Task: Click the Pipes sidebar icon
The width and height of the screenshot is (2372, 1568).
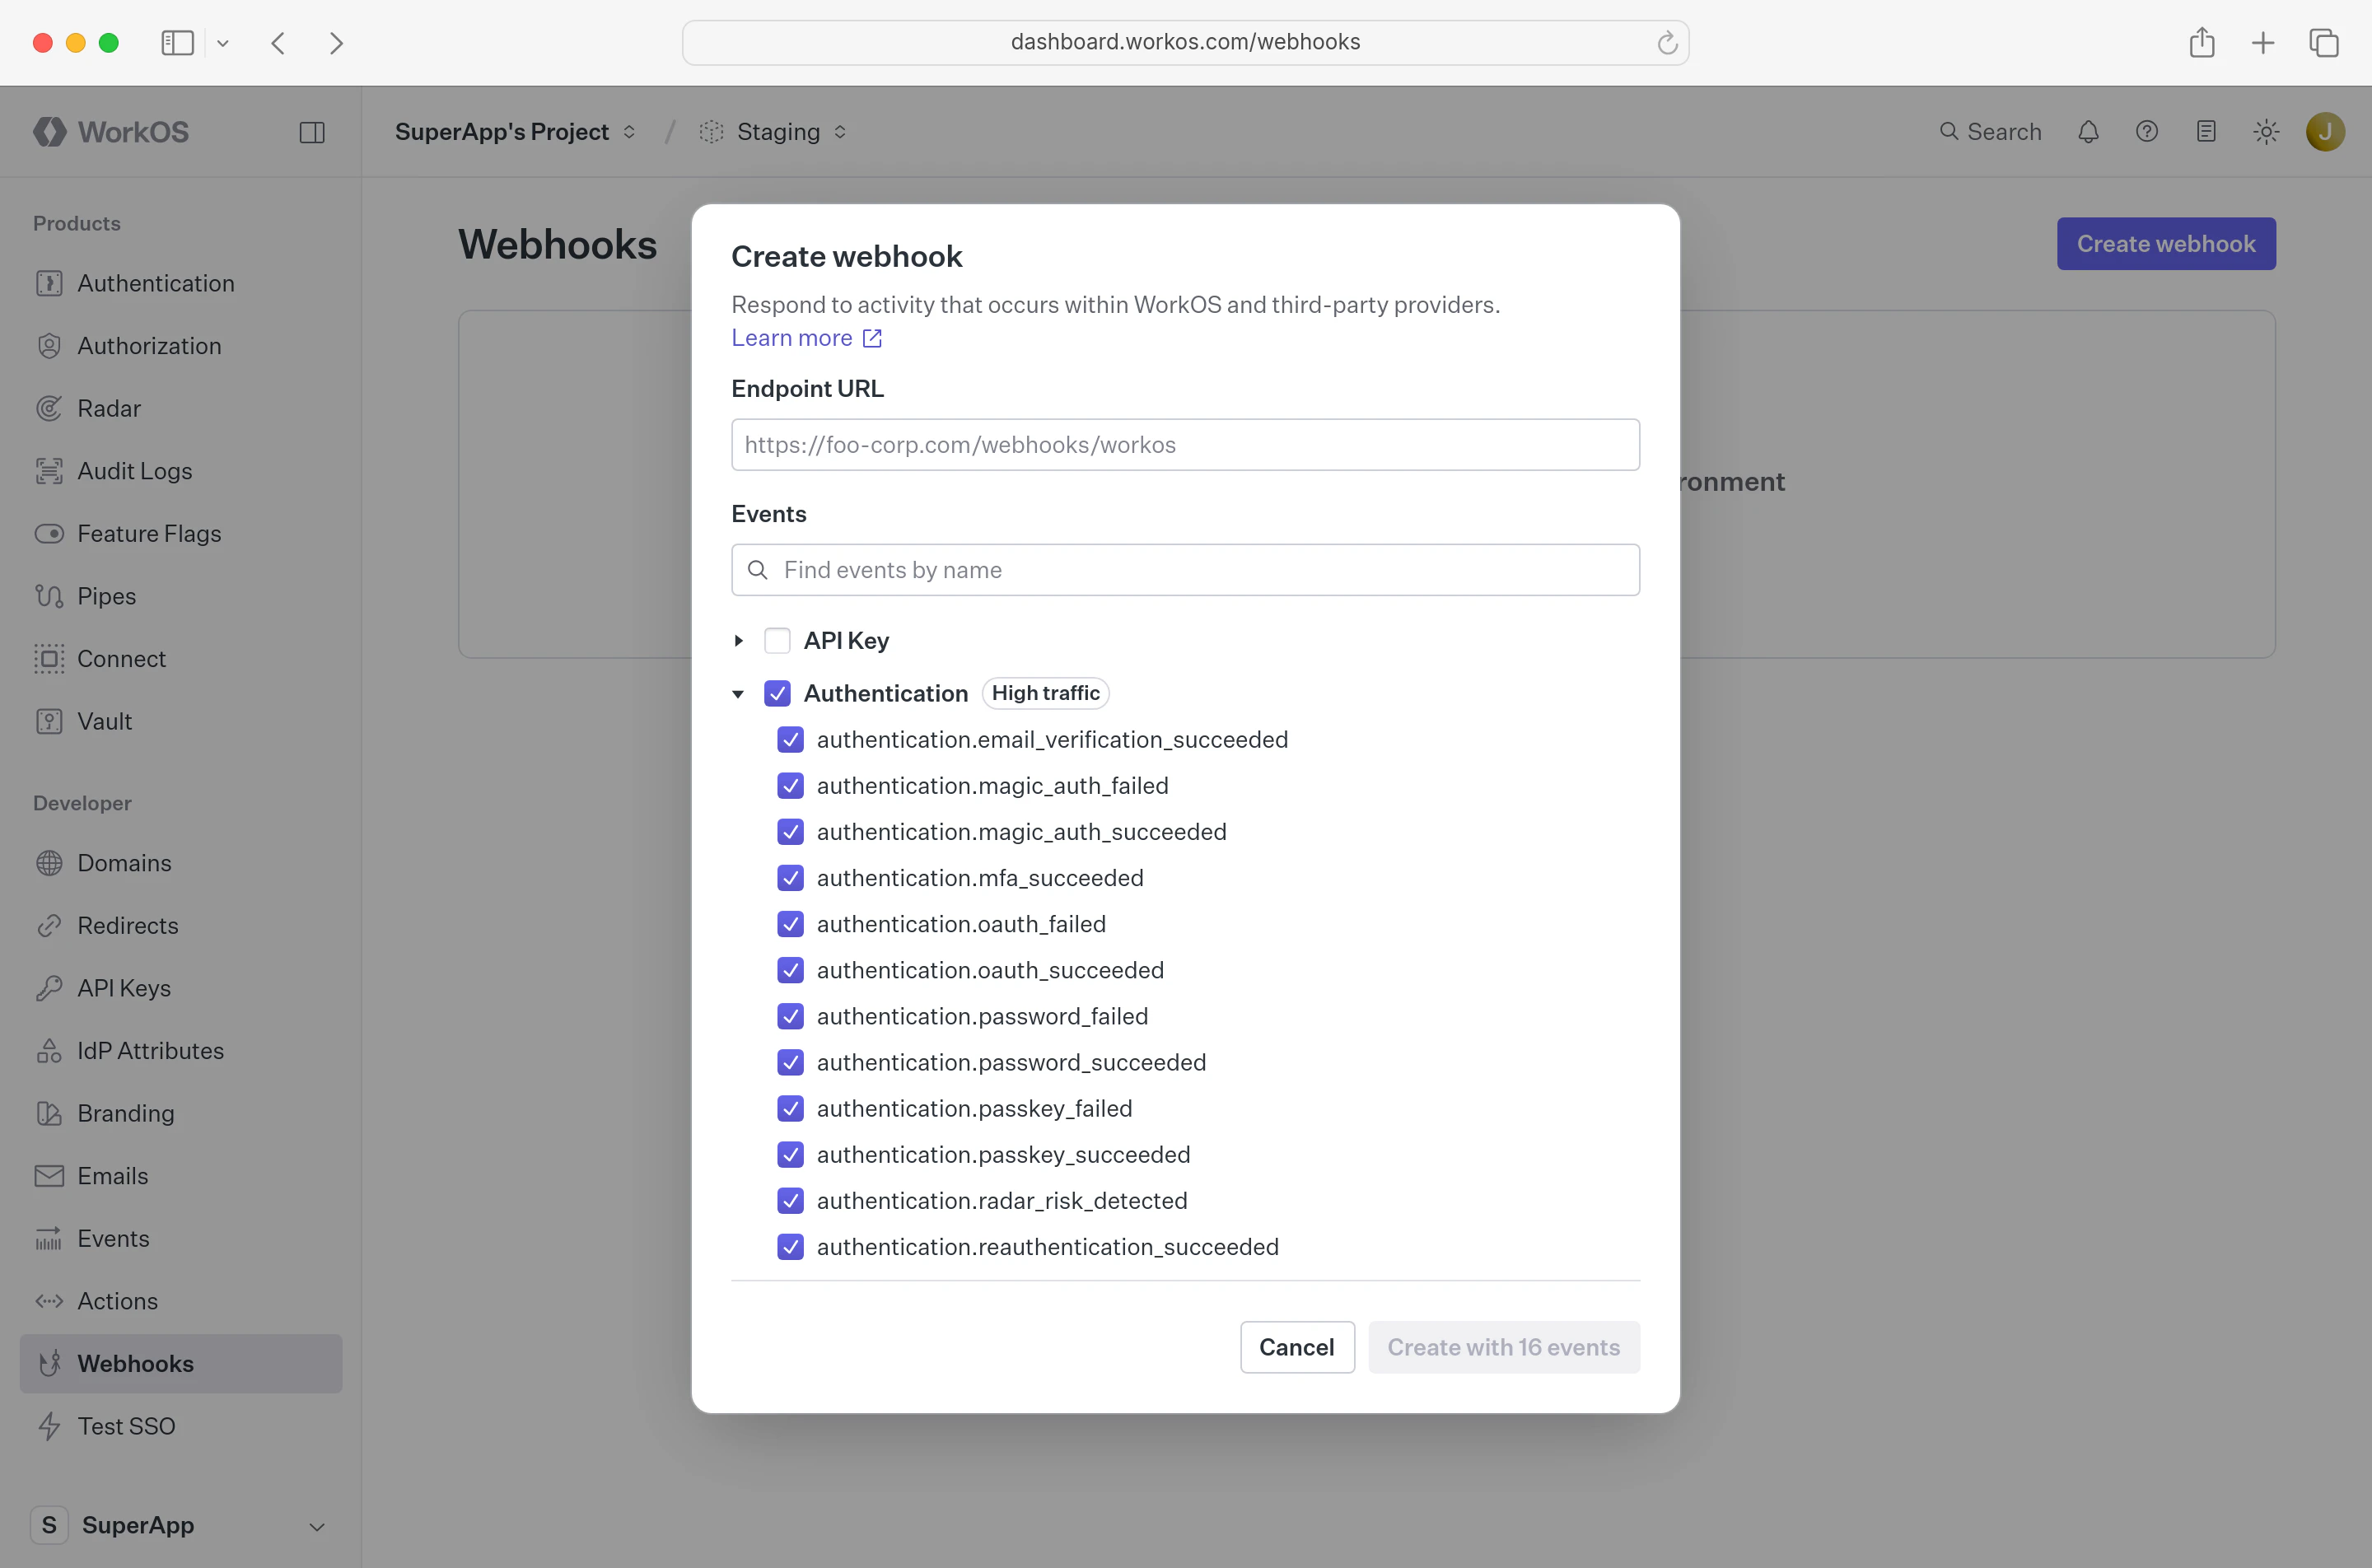Action: pos(49,596)
